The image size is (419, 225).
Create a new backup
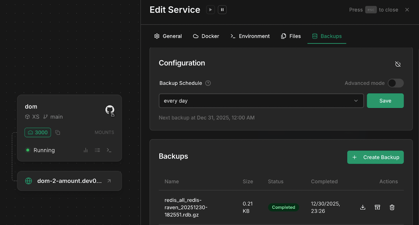pyautogui.click(x=375, y=157)
